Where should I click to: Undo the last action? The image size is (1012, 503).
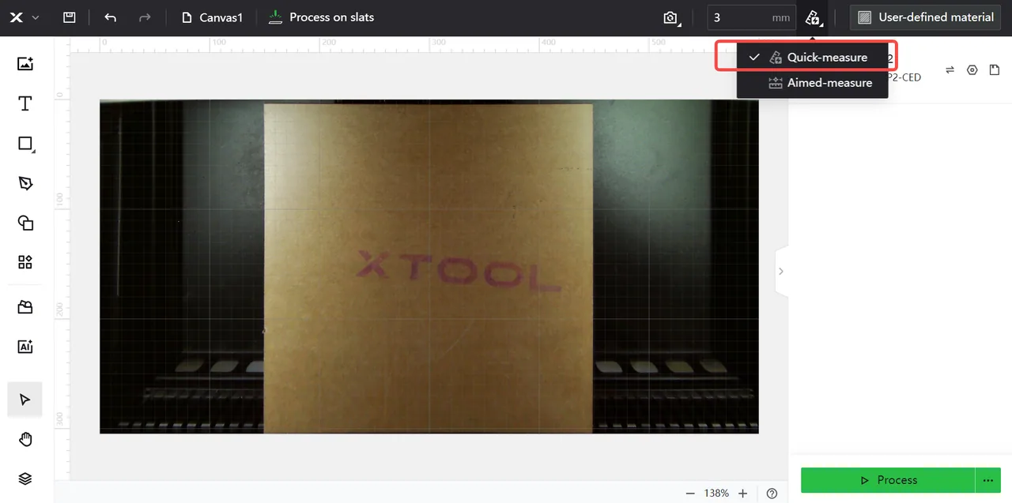click(x=111, y=17)
